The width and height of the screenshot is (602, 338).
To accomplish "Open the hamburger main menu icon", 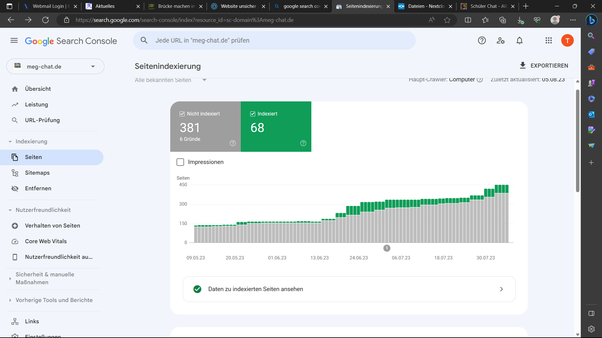I will tap(14, 40).
